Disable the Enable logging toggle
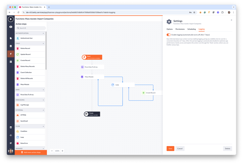Screen dimensions: 243x164 pyautogui.click(x=168, y=35)
